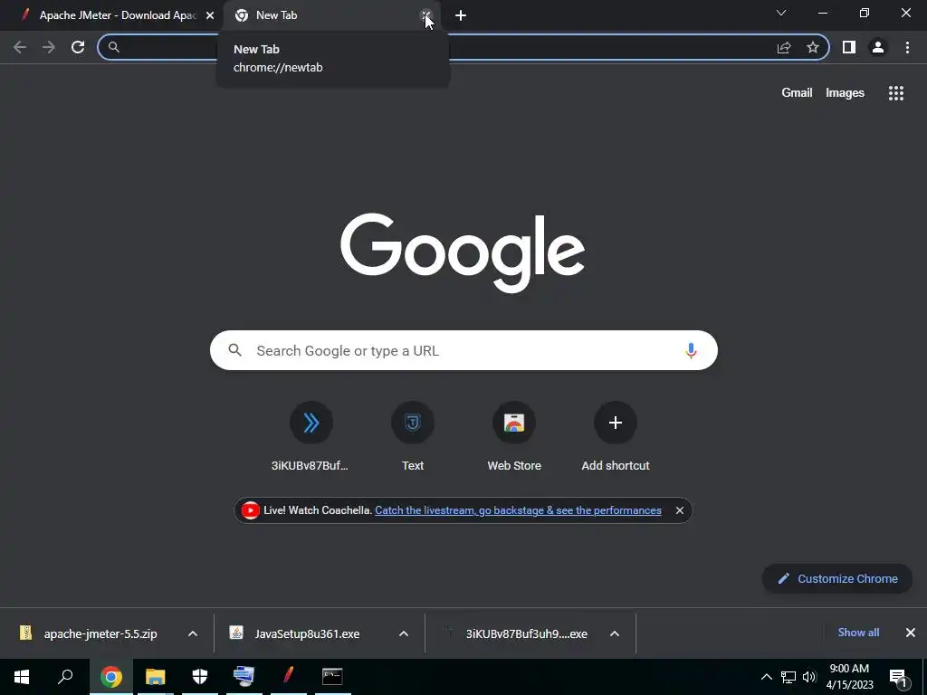Open the Google apps grid
The image size is (927, 695).
(896, 93)
